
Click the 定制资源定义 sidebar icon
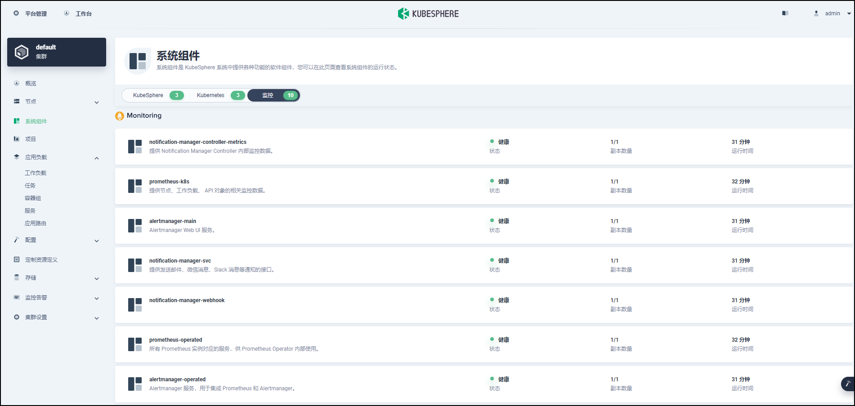coord(17,259)
